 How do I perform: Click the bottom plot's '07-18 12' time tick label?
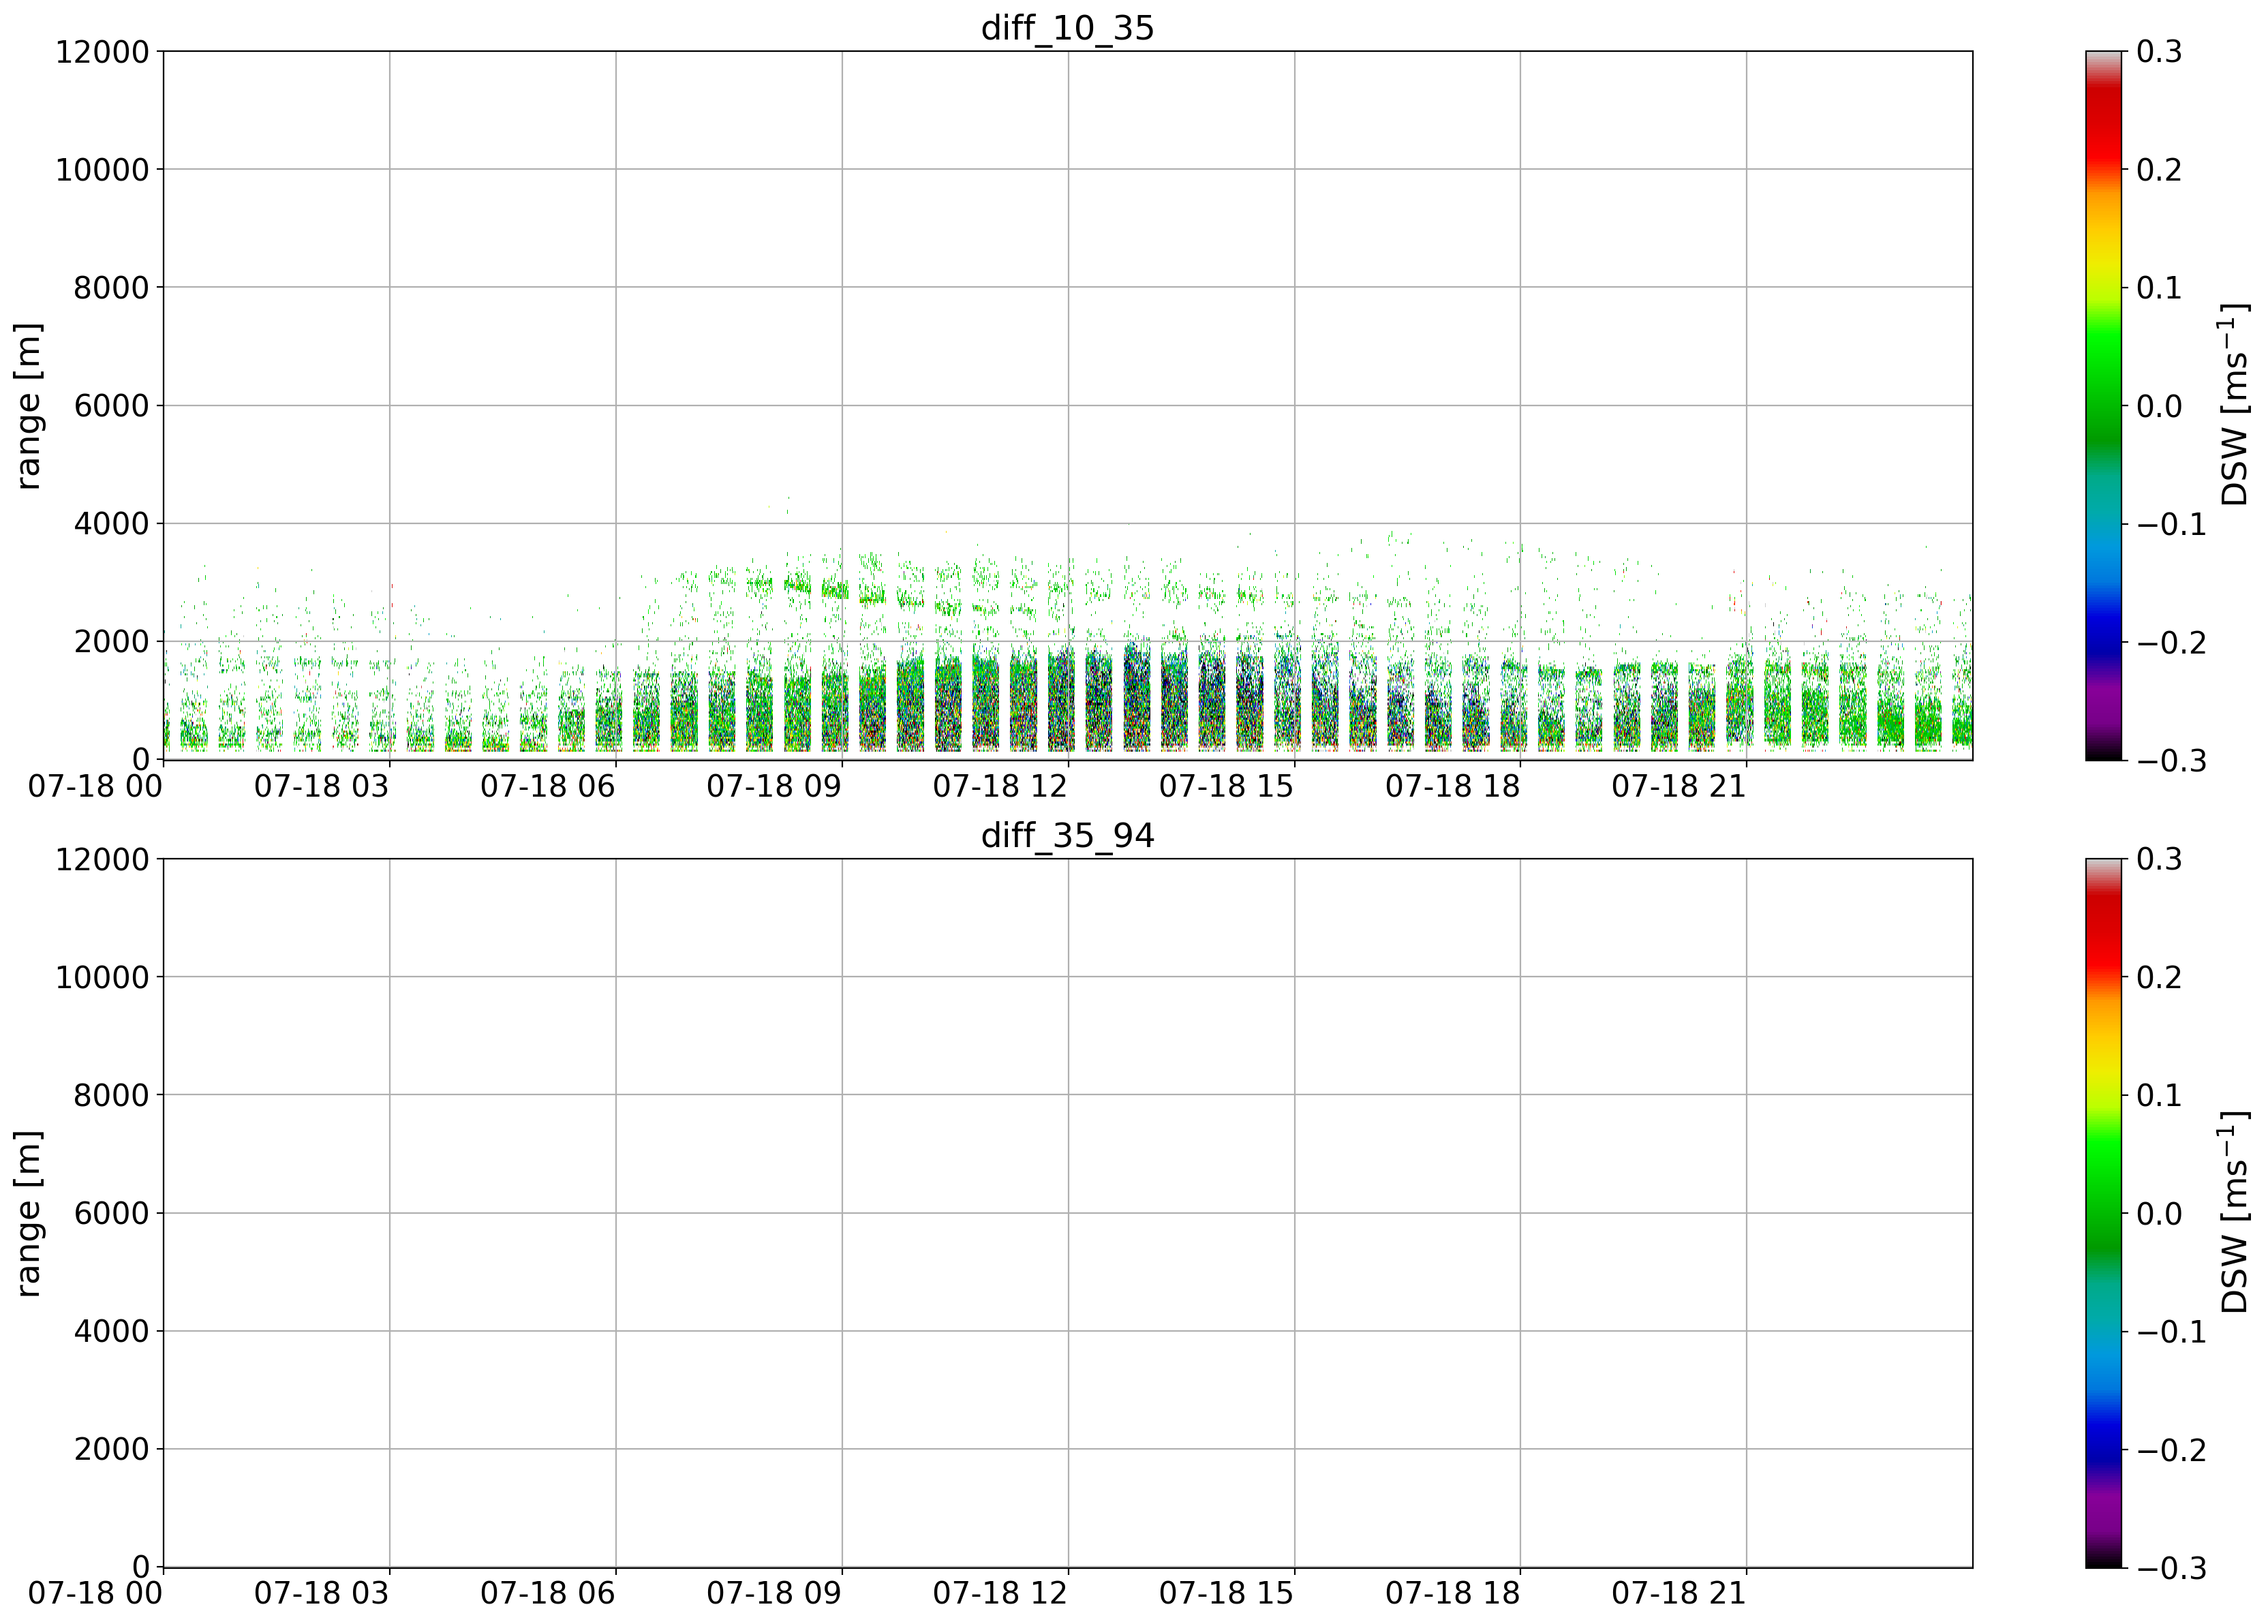1000,1593
